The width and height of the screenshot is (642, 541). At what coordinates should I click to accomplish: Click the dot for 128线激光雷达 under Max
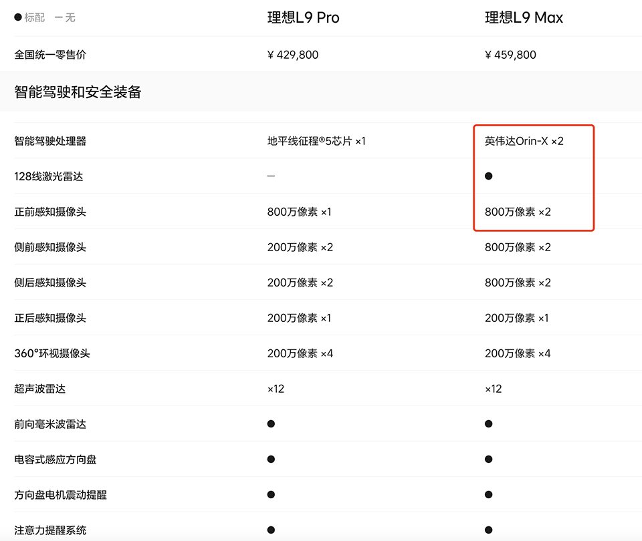click(x=488, y=176)
